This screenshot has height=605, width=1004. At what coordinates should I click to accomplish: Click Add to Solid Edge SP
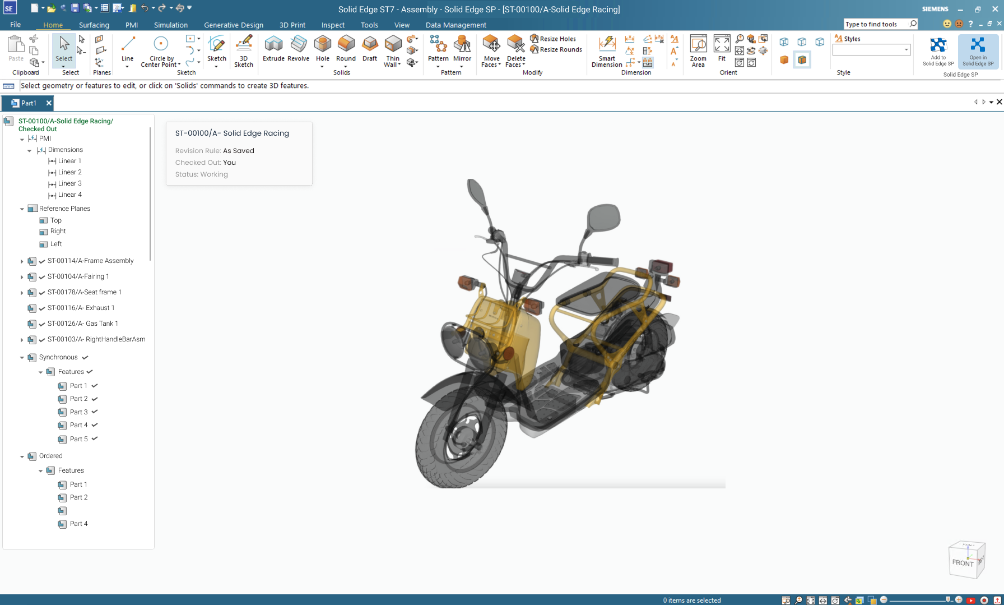pyautogui.click(x=938, y=51)
